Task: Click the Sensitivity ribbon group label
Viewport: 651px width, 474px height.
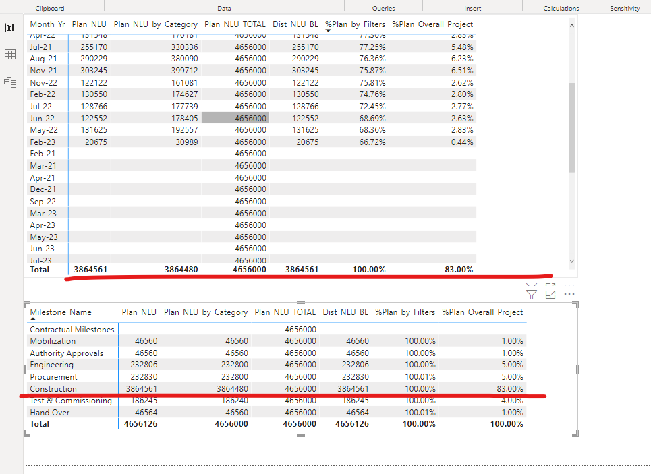Action: [x=625, y=8]
